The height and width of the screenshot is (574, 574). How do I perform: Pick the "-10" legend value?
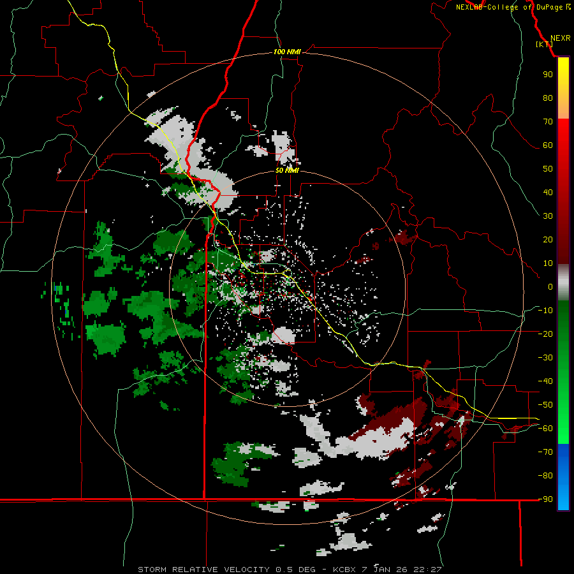pos(545,311)
